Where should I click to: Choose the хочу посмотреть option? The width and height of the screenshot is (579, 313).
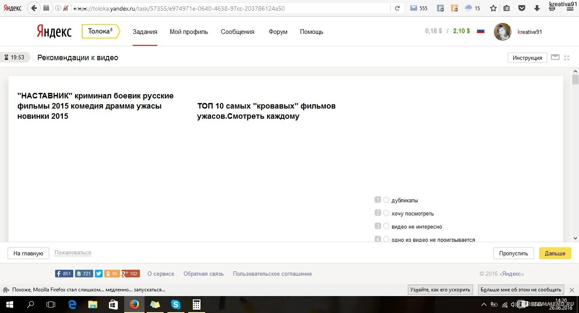click(386, 213)
